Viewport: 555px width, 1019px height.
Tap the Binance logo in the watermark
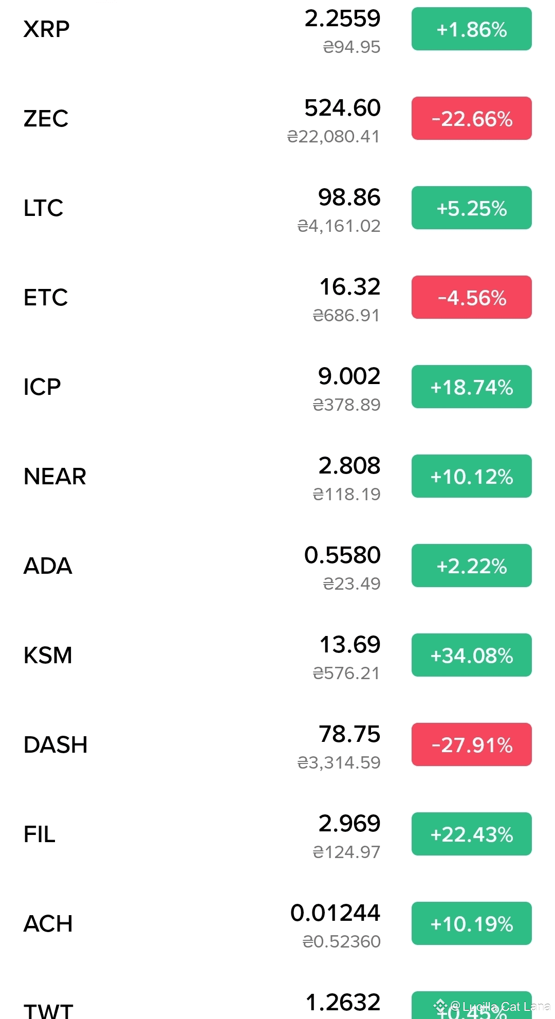pos(440,1006)
